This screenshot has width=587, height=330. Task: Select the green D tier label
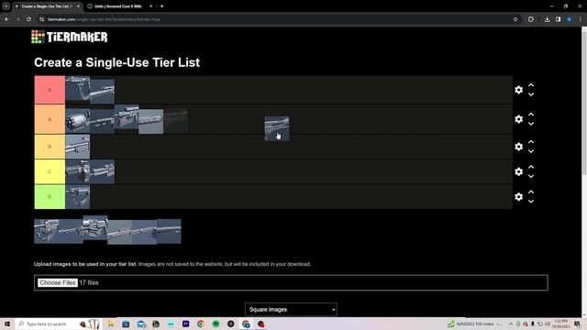coord(50,196)
